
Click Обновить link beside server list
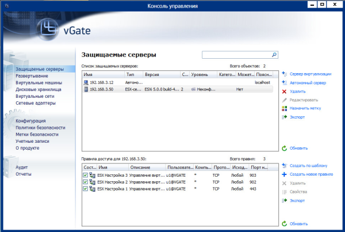[x=298, y=149]
